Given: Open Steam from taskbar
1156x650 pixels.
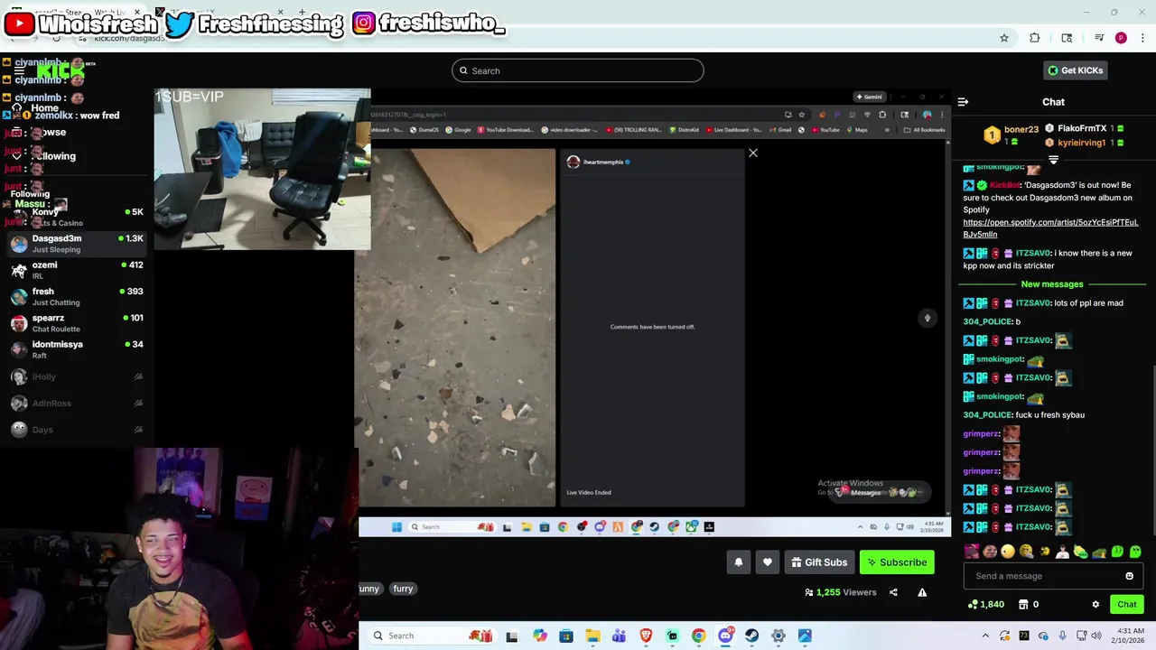Looking at the screenshot, I should 751,636.
